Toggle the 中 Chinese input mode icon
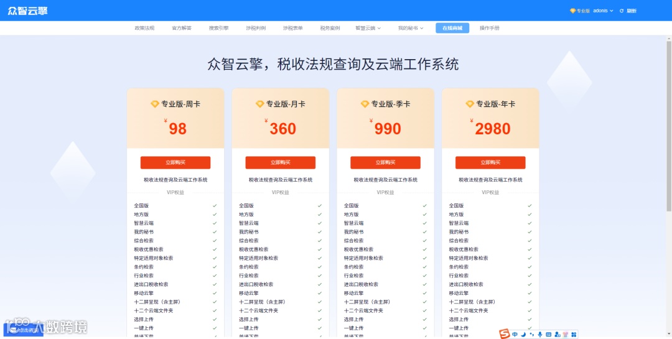 tap(515, 334)
